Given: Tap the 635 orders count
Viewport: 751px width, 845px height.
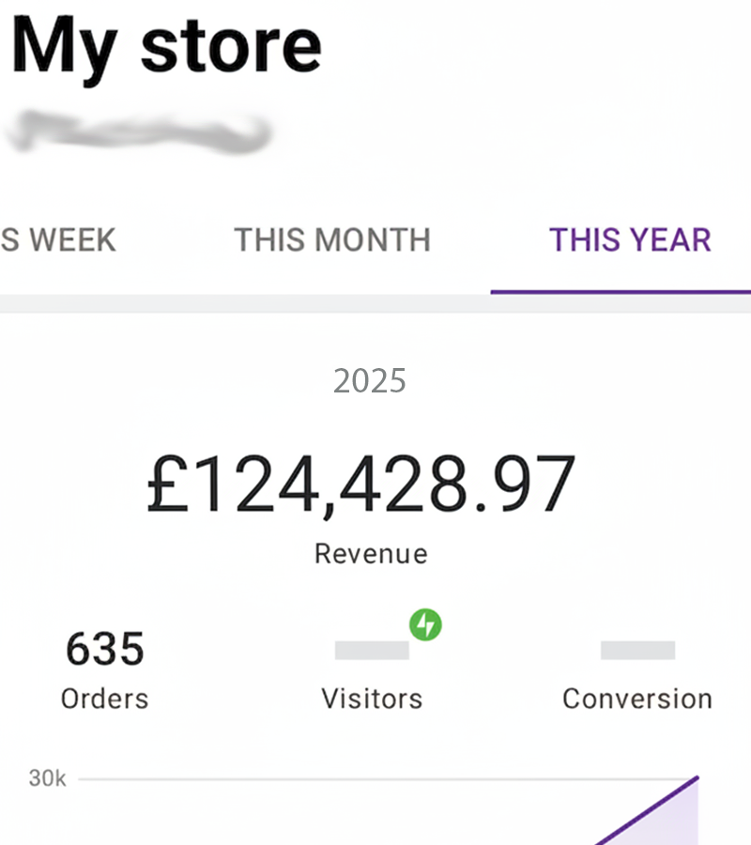Looking at the screenshot, I should [x=104, y=649].
